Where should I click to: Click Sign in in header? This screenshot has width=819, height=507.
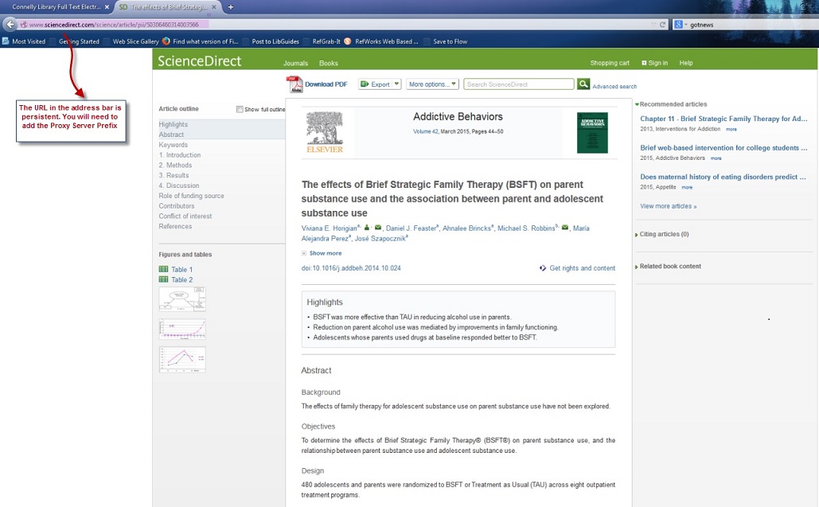tap(654, 63)
